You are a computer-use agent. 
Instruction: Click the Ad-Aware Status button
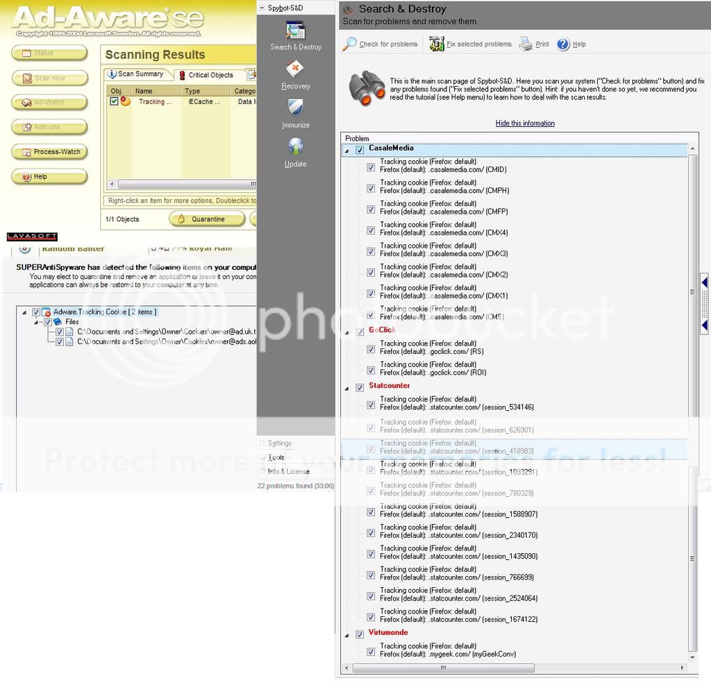click(49, 53)
